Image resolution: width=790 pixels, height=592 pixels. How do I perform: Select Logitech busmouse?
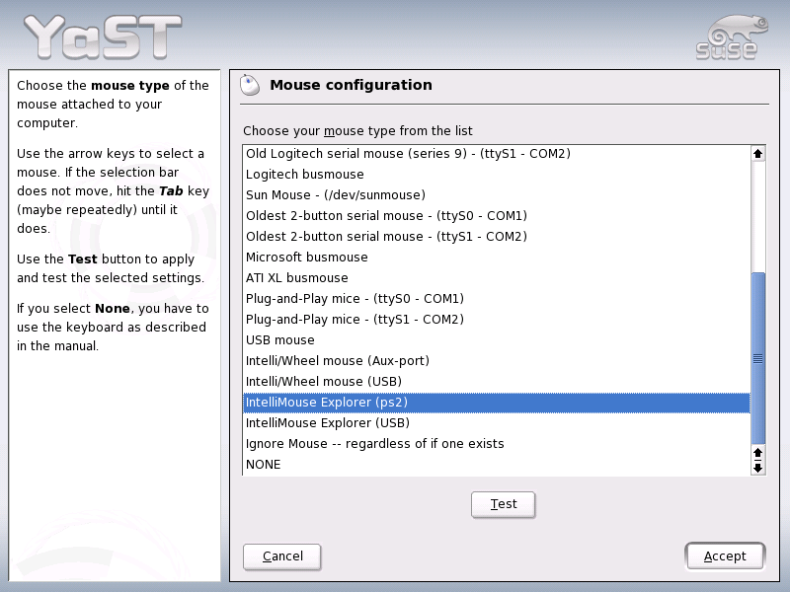click(x=497, y=175)
